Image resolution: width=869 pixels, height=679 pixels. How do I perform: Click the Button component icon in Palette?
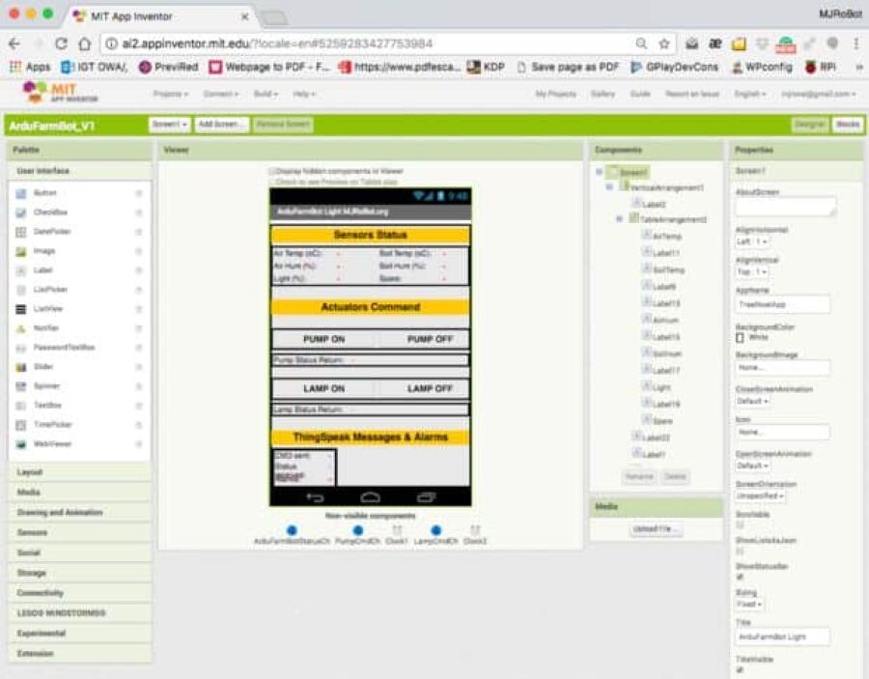click(x=21, y=193)
